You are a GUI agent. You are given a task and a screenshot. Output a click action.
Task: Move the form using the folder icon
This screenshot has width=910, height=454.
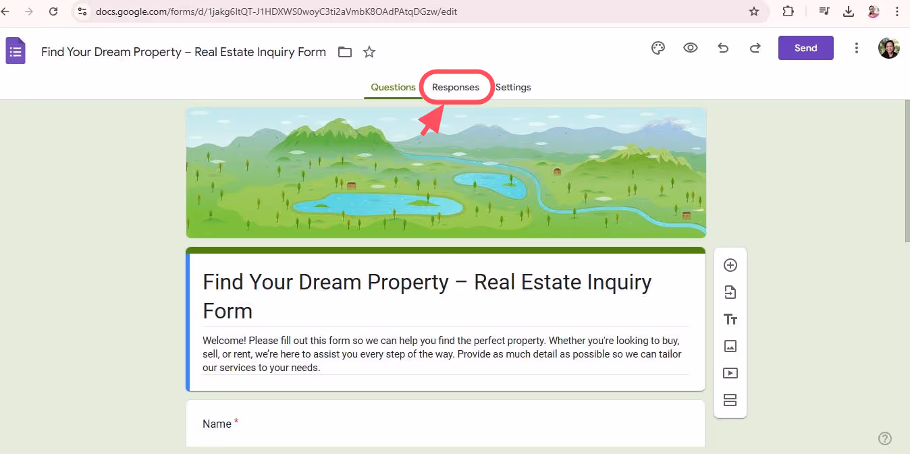tap(345, 52)
